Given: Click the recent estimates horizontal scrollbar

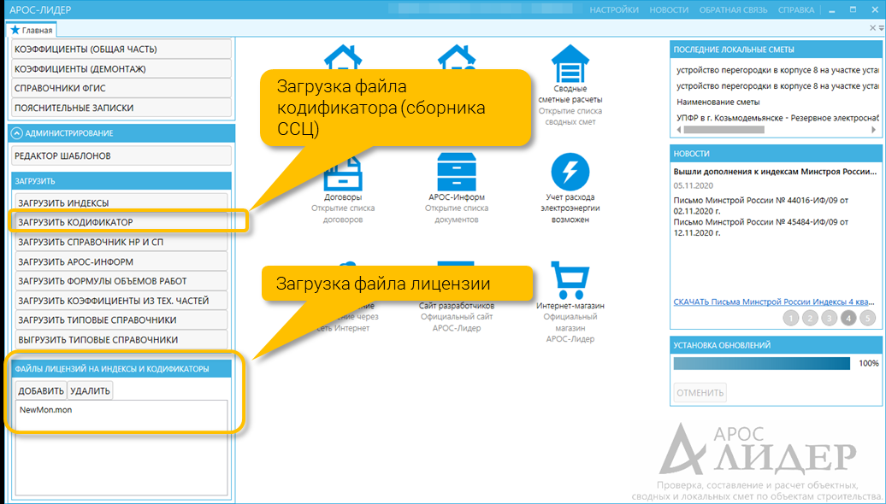Looking at the screenshot, I should tap(724, 130).
